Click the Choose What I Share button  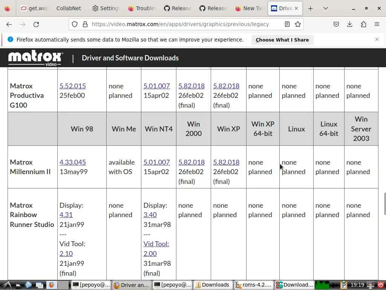pos(282,40)
